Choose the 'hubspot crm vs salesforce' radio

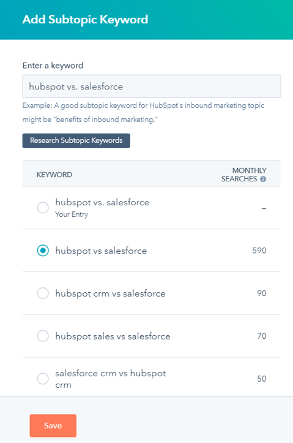(43, 293)
